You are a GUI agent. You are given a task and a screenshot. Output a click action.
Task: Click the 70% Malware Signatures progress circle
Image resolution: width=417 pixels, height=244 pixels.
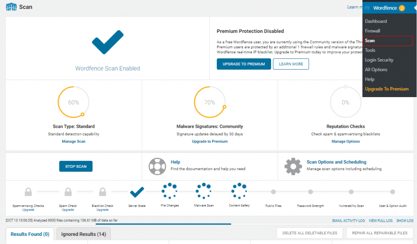tap(210, 102)
